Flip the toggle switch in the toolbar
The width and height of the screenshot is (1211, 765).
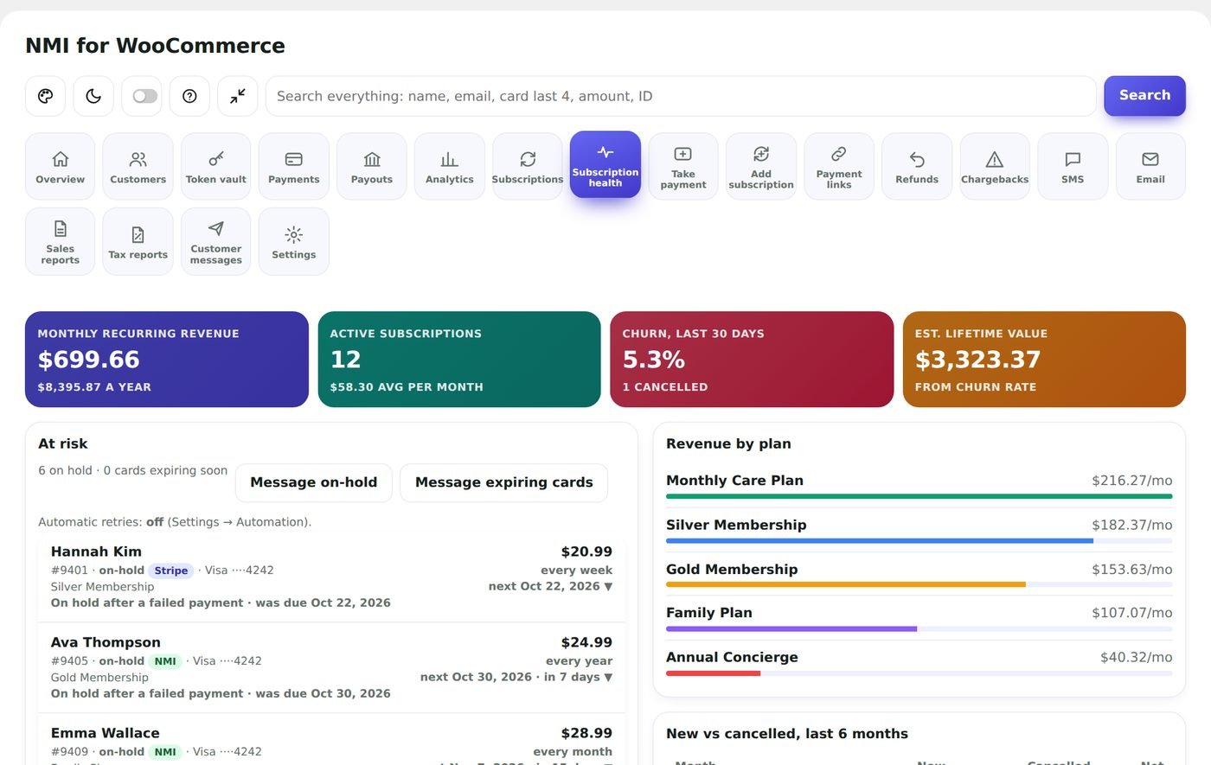tap(145, 96)
